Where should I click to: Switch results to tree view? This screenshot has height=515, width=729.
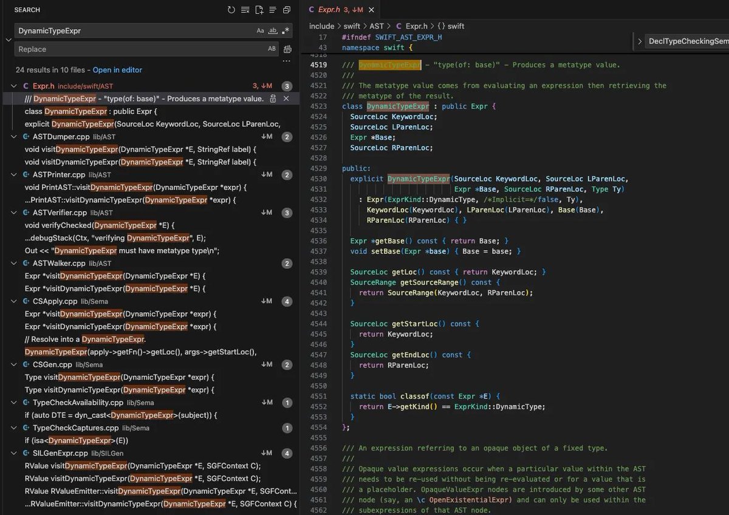pos(273,10)
